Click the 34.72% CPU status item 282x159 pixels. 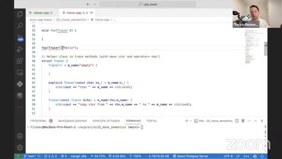[x=98, y=156]
